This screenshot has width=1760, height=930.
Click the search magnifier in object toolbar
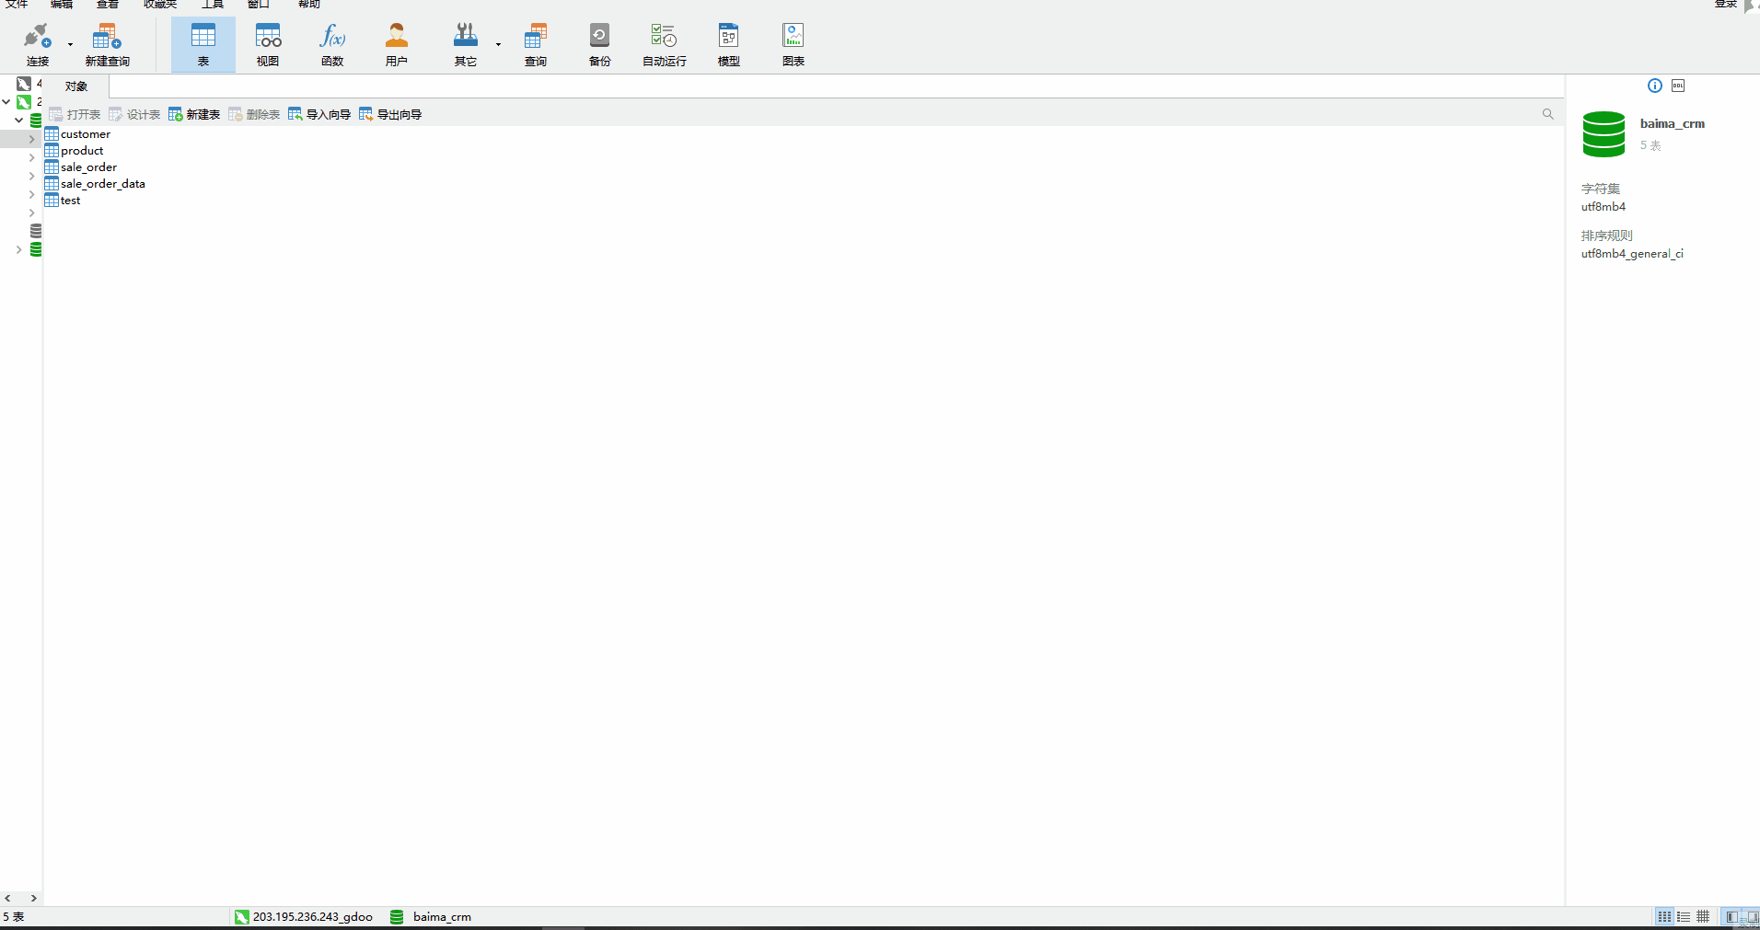coord(1547,114)
